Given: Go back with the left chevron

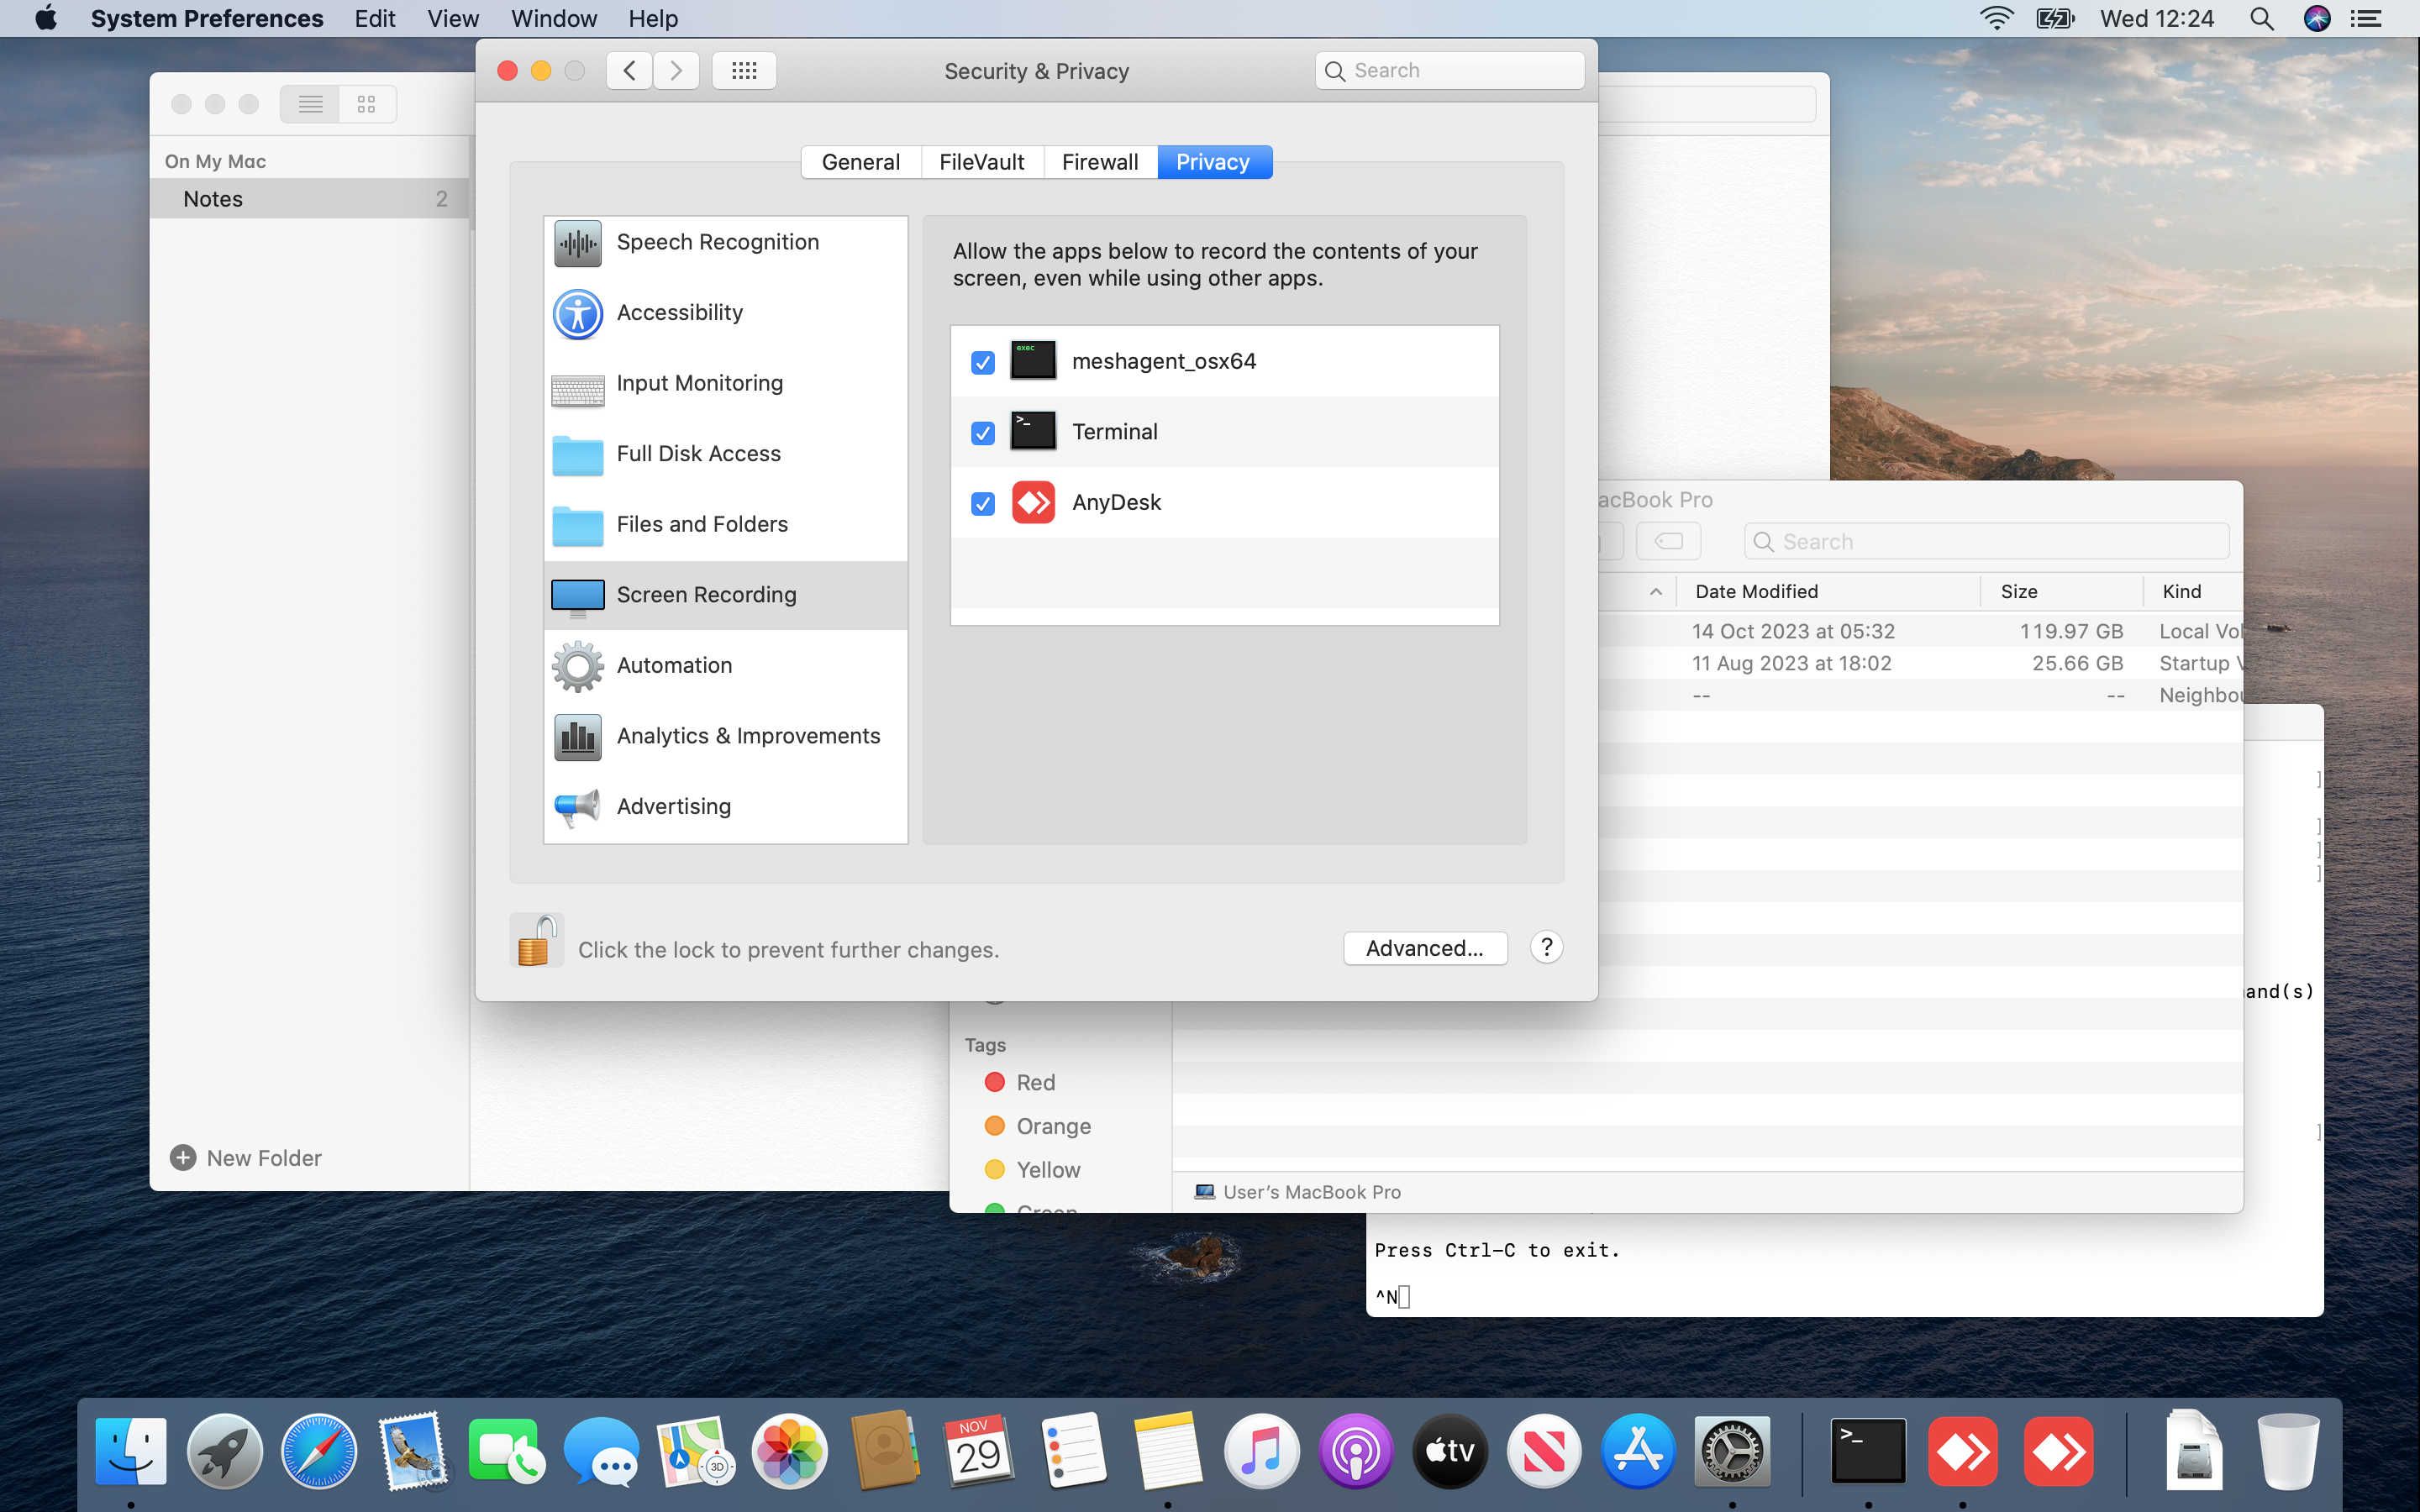Looking at the screenshot, I should pyautogui.click(x=629, y=71).
